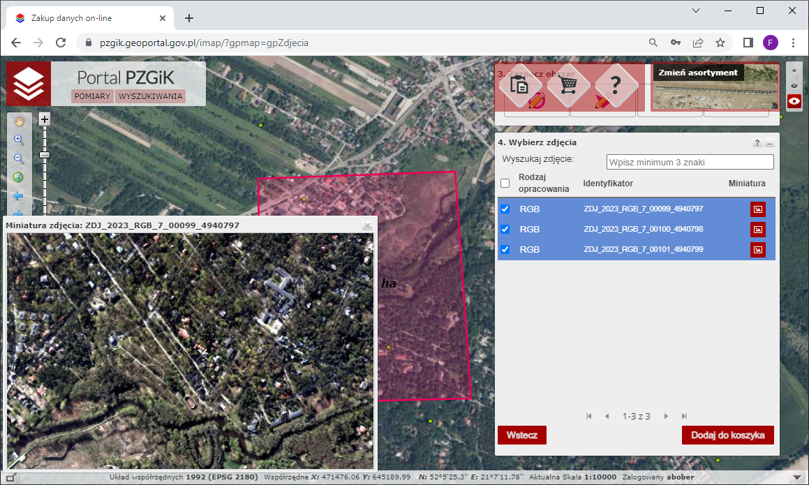Viewport: 809px width, 485px height.
Task: Click the zoom out magnifier tool
Action: [x=20, y=158]
